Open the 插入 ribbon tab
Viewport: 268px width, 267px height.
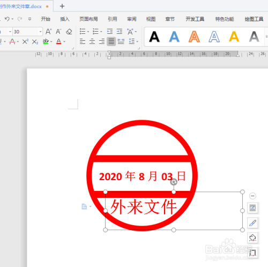65,19
